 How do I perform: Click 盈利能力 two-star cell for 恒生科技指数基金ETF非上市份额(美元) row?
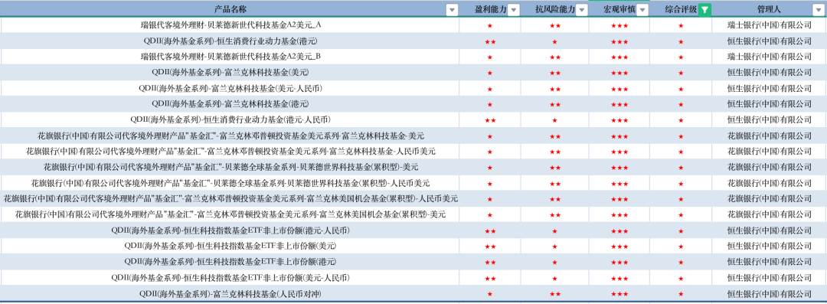click(490, 246)
